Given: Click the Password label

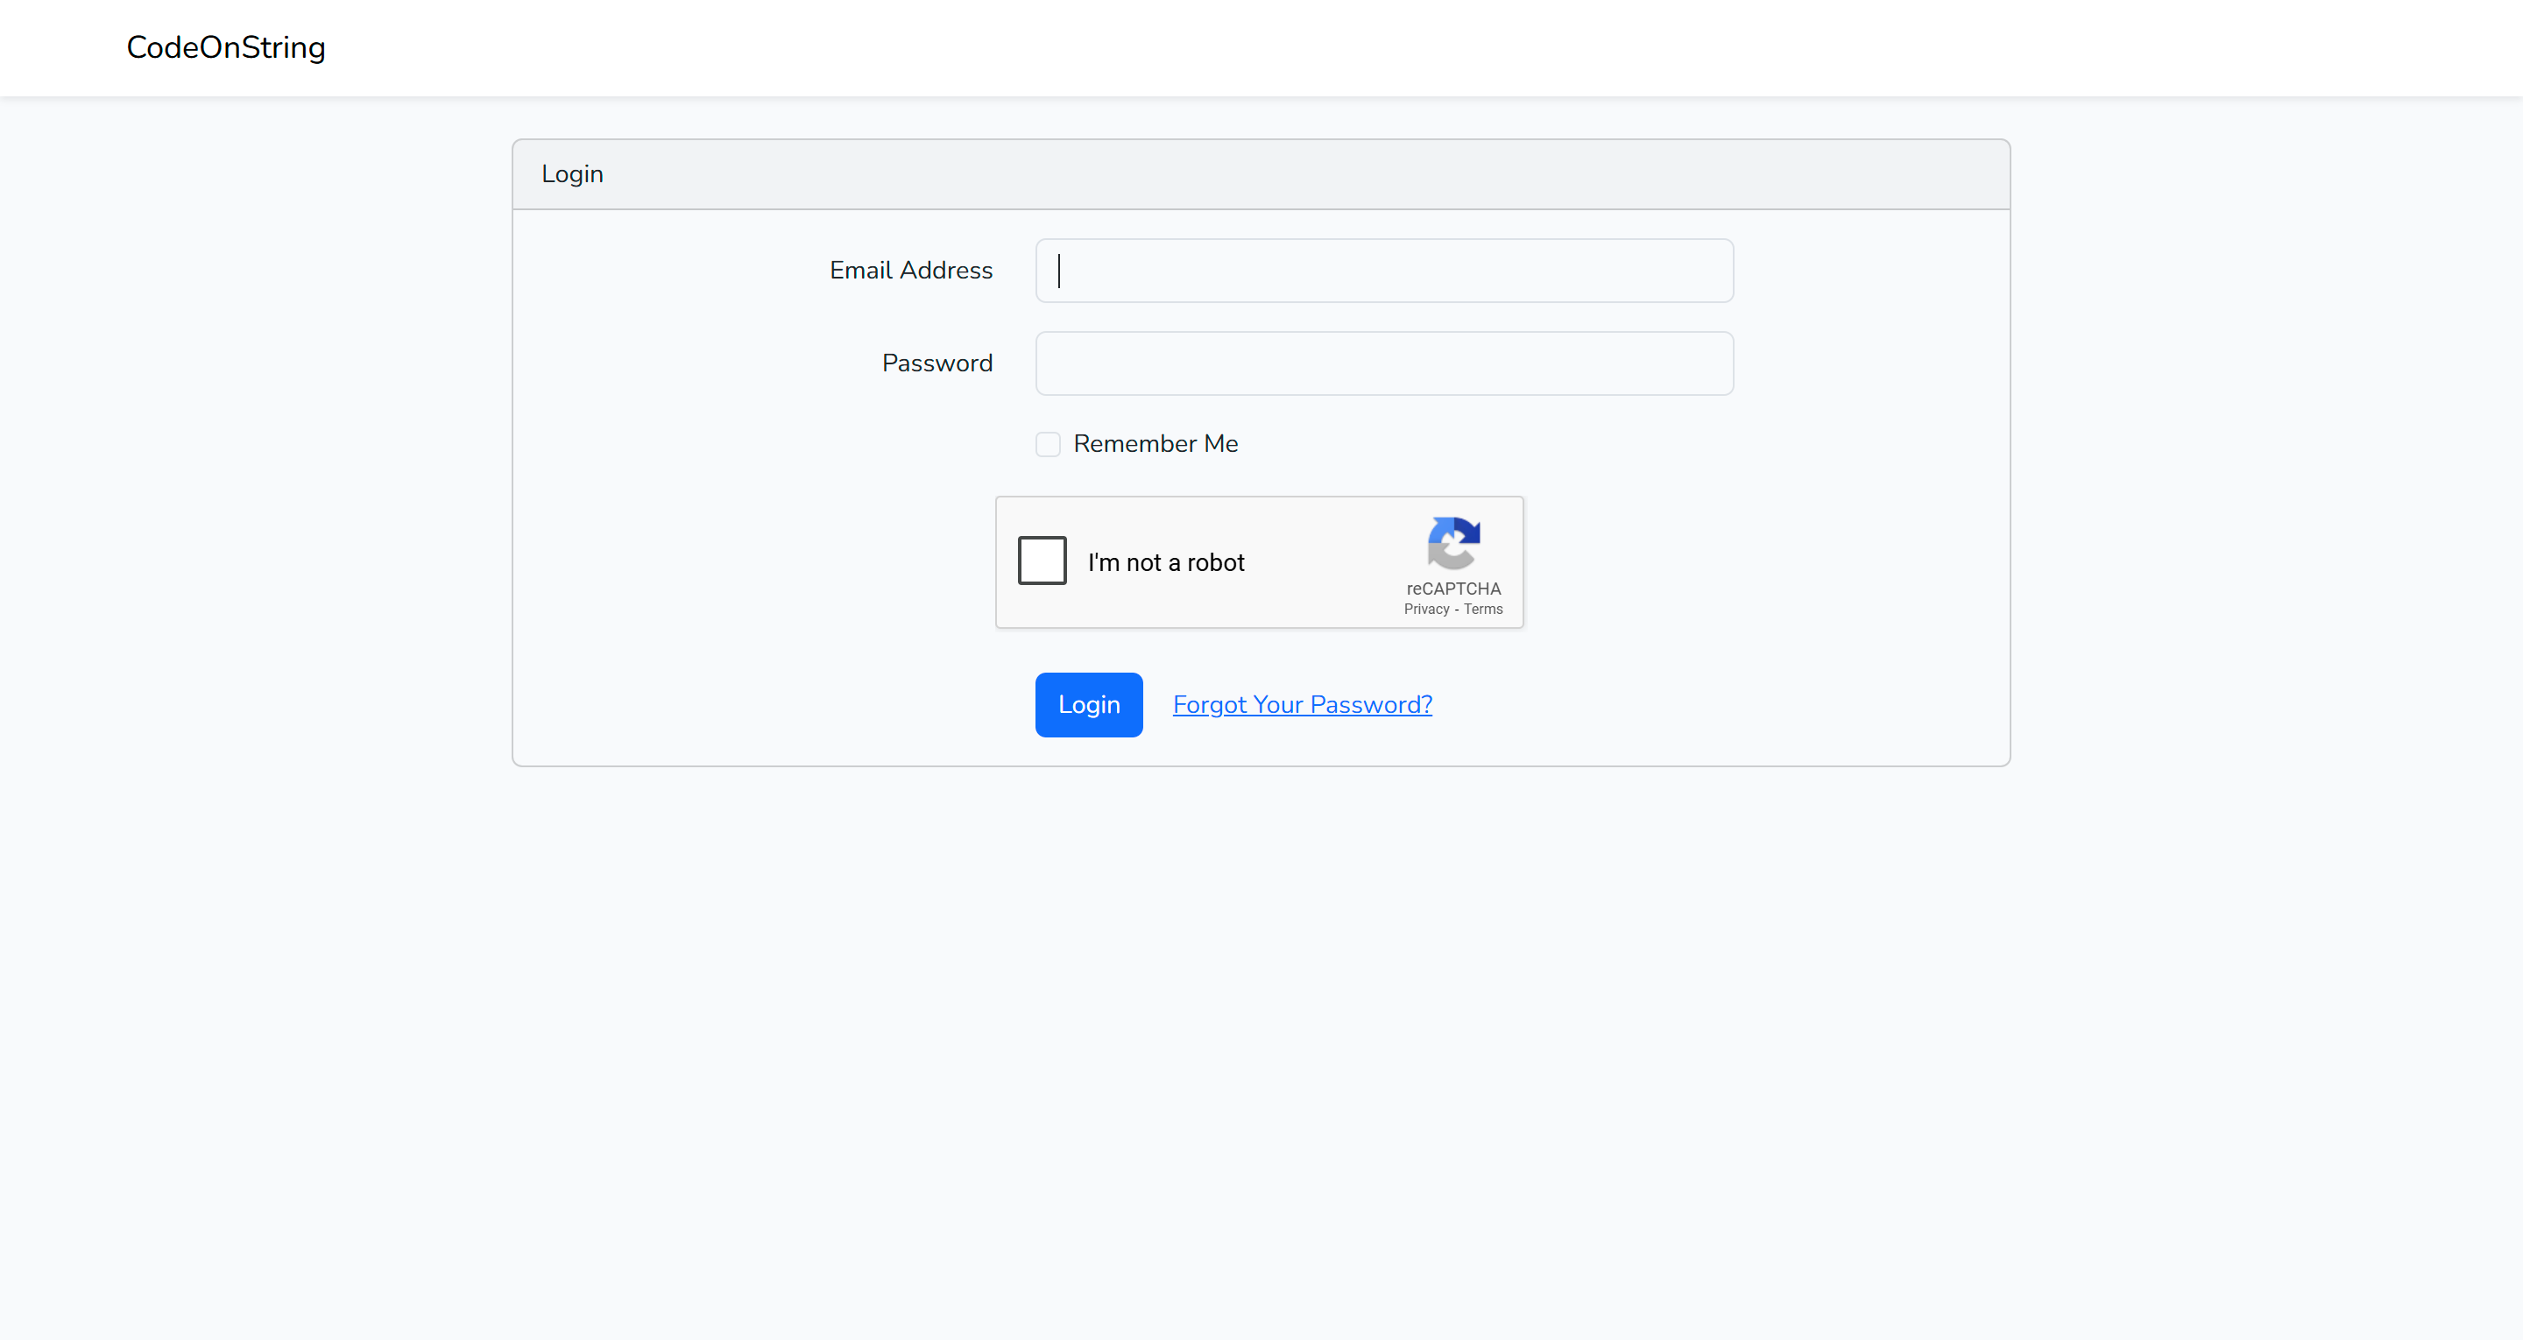Looking at the screenshot, I should pyautogui.click(x=936, y=363).
